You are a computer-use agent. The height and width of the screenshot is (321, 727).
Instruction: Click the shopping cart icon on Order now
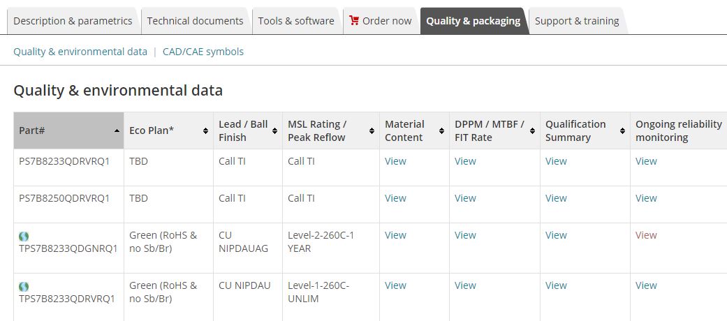354,20
